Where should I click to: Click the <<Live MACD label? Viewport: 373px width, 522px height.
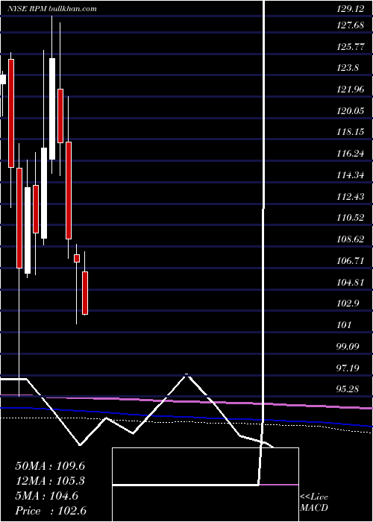coord(314,503)
